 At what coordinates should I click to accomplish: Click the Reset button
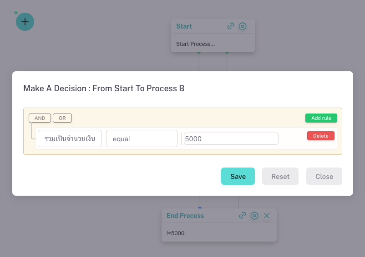click(280, 176)
